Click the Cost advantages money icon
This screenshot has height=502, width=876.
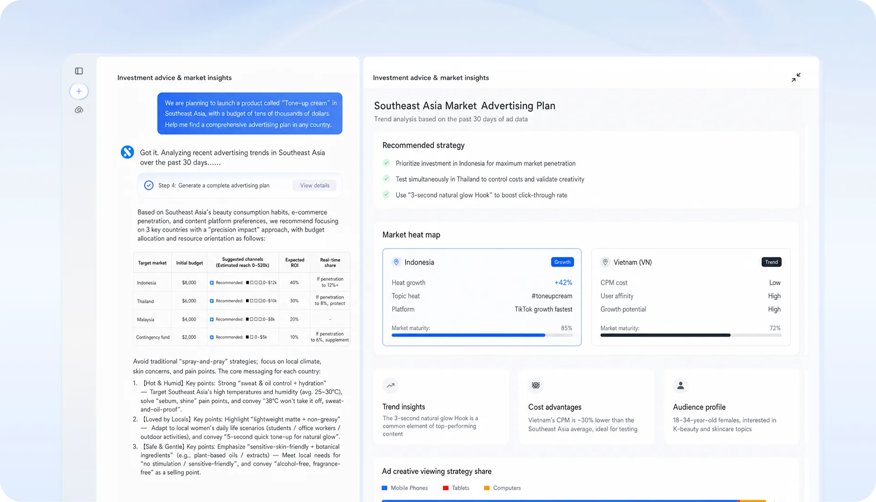pyautogui.click(x=536, y=385)
